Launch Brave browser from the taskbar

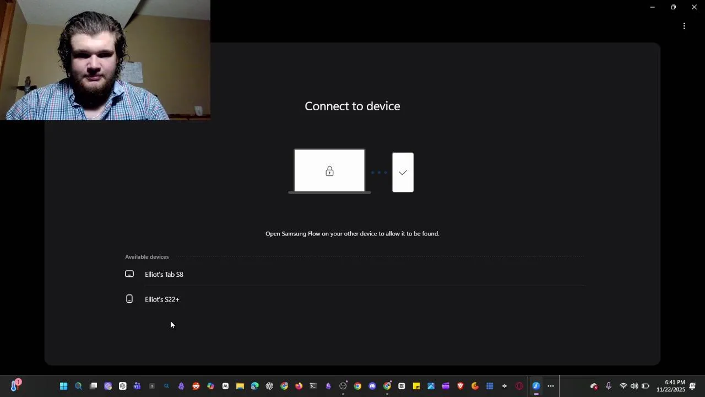pos(460,386)
